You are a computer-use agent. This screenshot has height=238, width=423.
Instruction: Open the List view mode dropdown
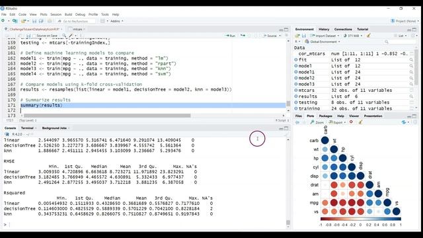click(400, 36)
